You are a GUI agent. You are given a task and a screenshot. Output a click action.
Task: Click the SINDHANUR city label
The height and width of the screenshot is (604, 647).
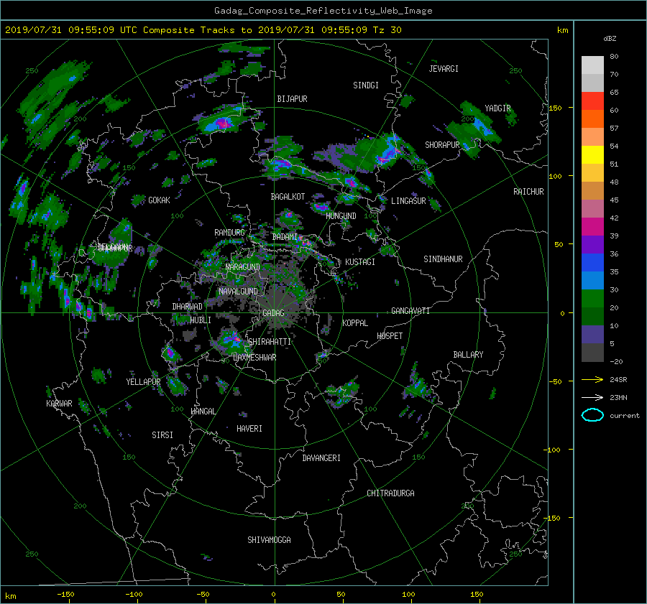coord(443,259)
